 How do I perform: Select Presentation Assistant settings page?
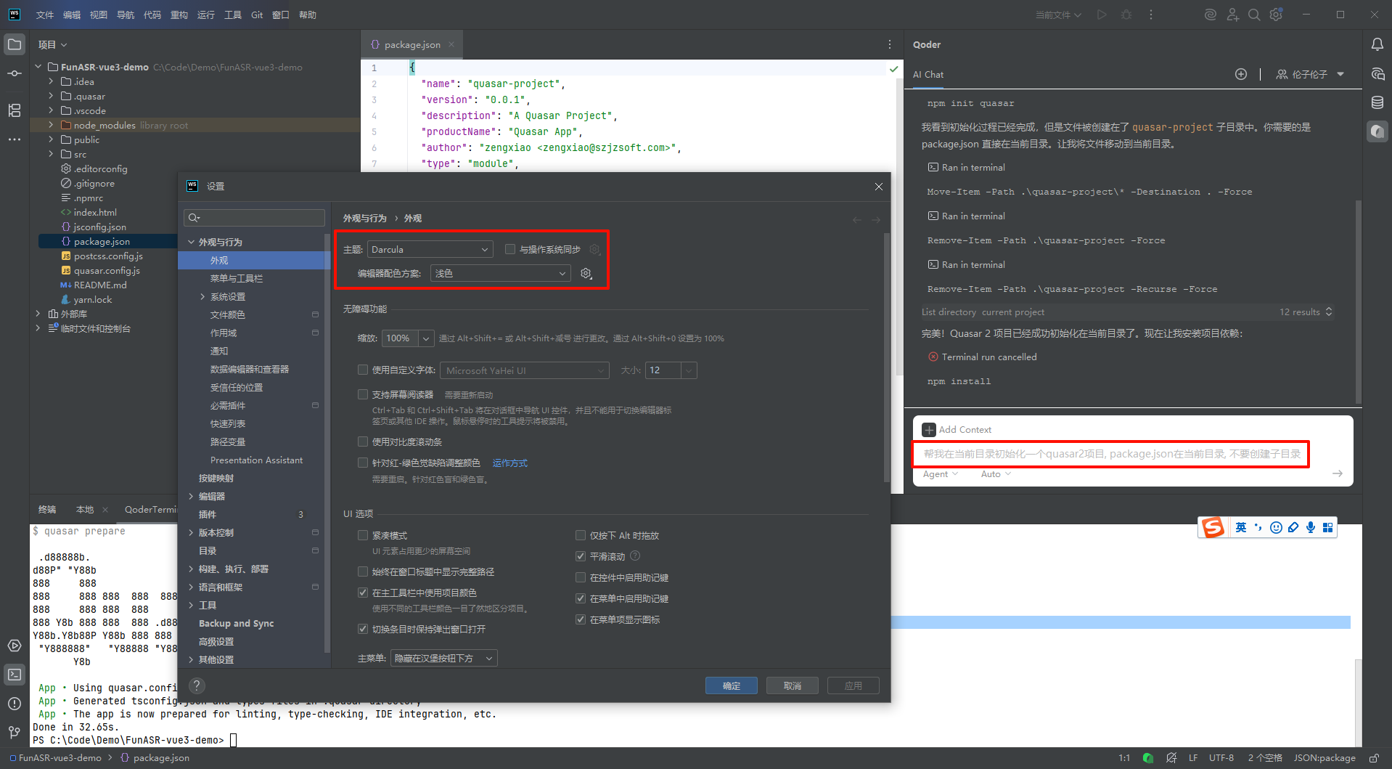tap(257, 460)
